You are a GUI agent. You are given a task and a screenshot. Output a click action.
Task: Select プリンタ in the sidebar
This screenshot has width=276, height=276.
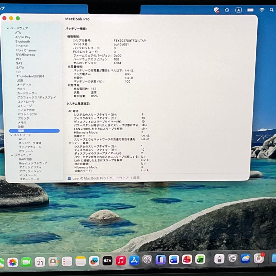(24, 119)
